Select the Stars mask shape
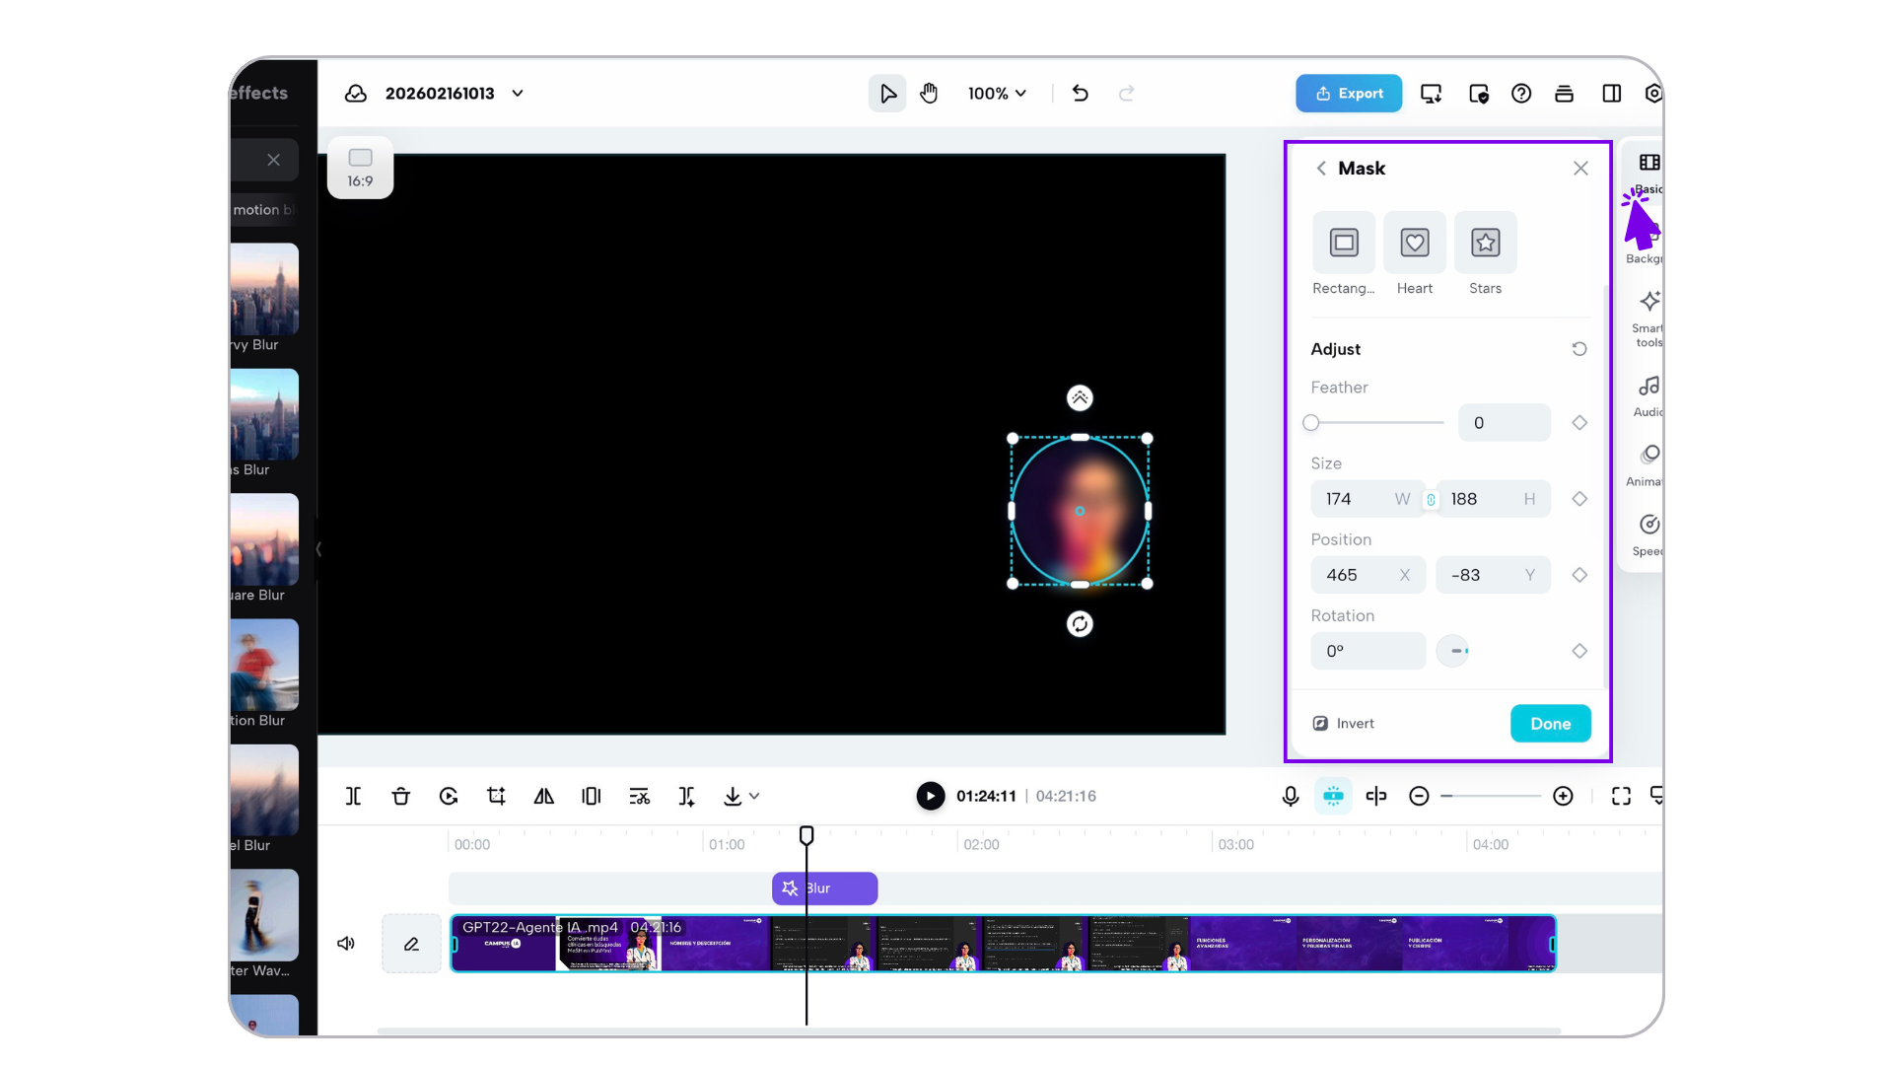 pyautogui.click(x=1485, y=243)
